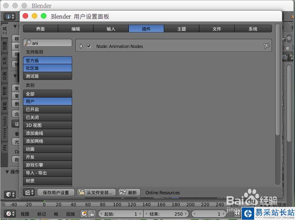Open the info editor type dropdown in main window

click(9, 17)
